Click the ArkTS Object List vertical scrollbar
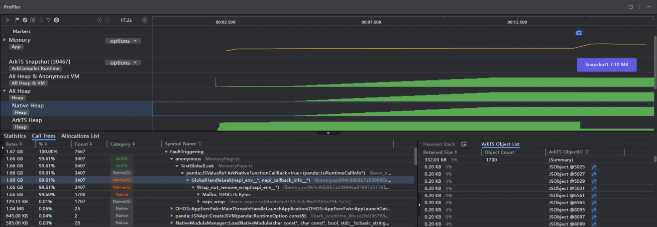Screen dimensions: 657x227 click(x=655, y=160)
